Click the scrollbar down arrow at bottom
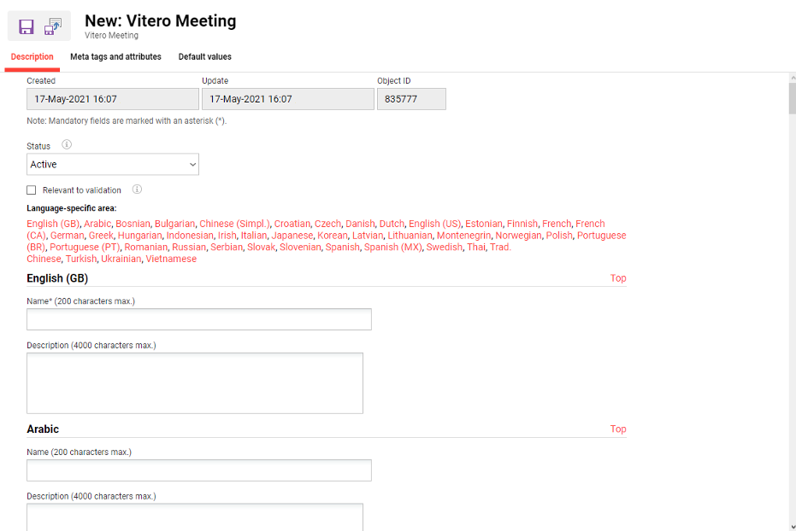Image resolution: width=796 pixels, height=531 pixels. point(792,525)
